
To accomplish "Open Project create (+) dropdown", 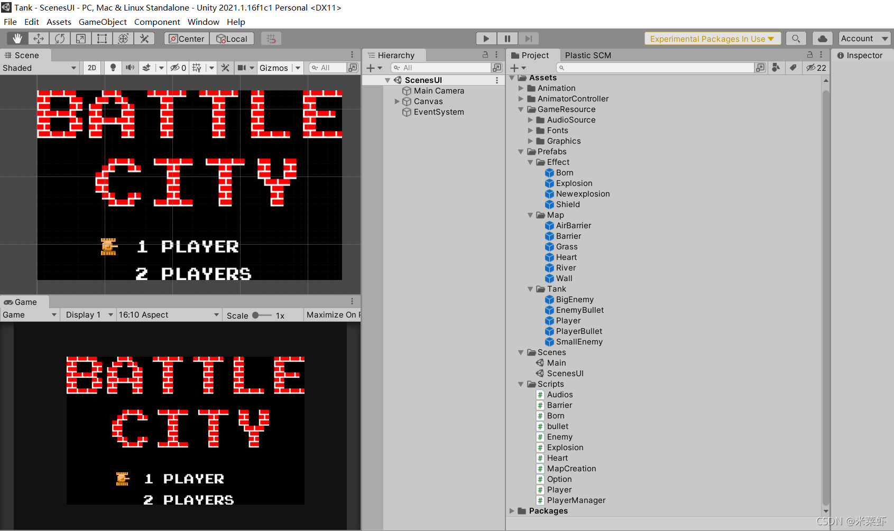I will point(518,68).
